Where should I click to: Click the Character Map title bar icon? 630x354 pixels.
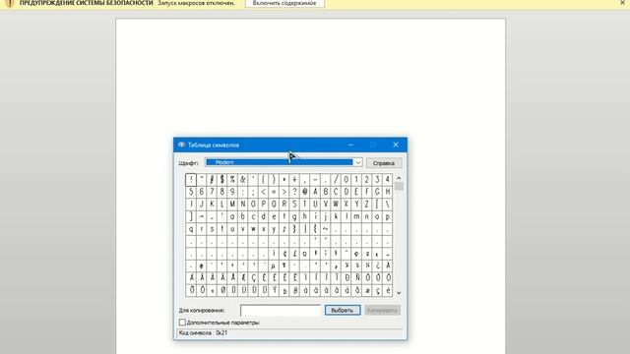pyautogui.click(x=181, y=145)
